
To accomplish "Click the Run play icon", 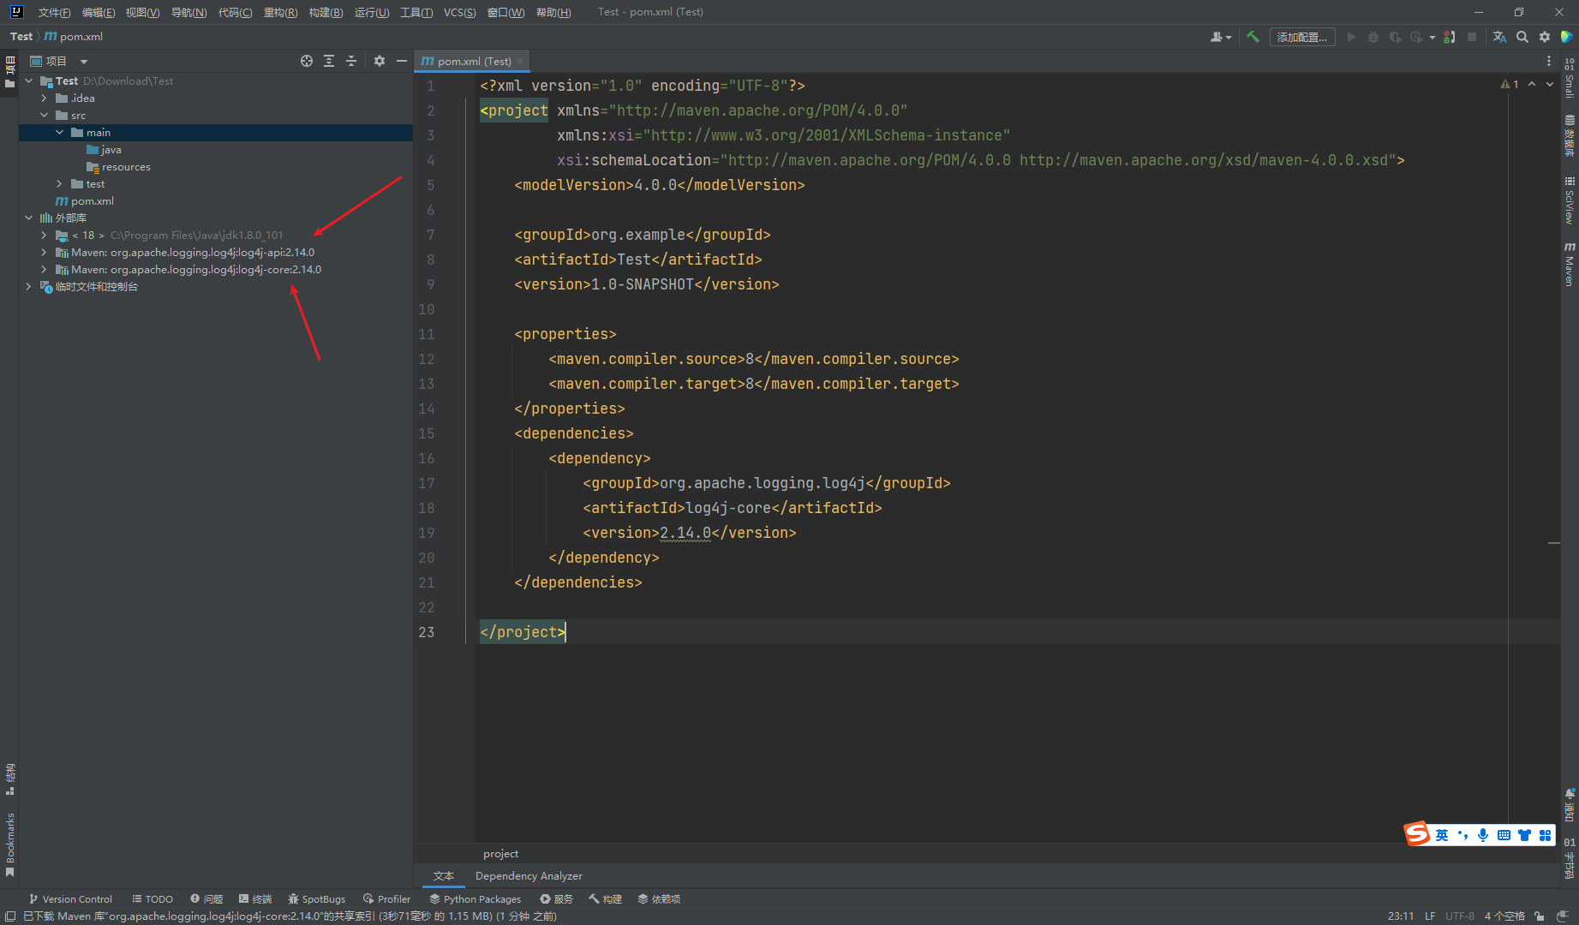I will pyautogui.click(x=1351, y=37).
